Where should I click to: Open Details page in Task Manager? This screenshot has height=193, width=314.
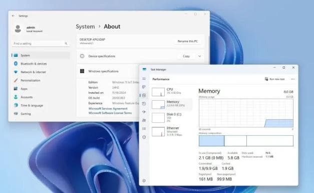coord(144,129)
